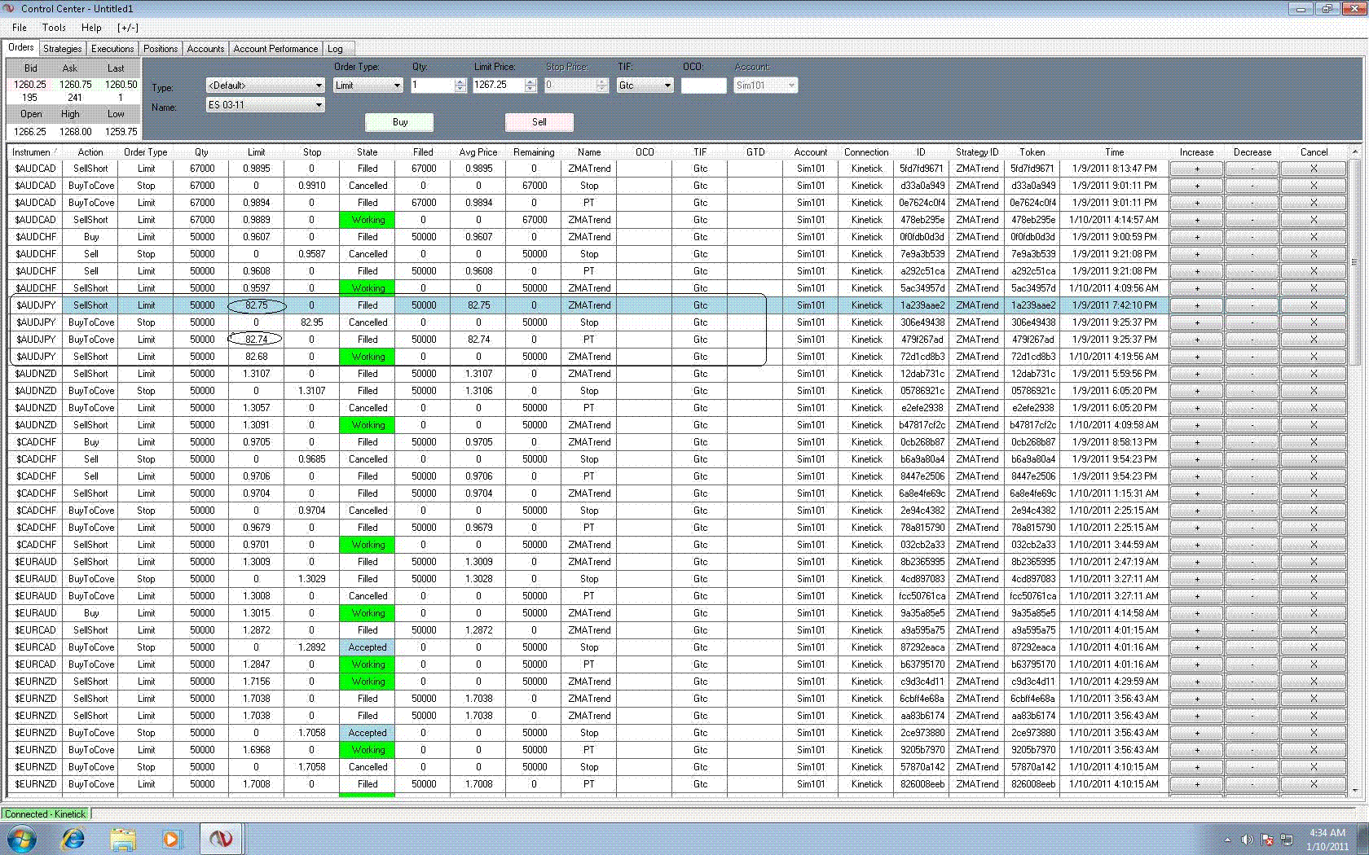Click the NinjaTrader taskbar icon

click(221, 838)
